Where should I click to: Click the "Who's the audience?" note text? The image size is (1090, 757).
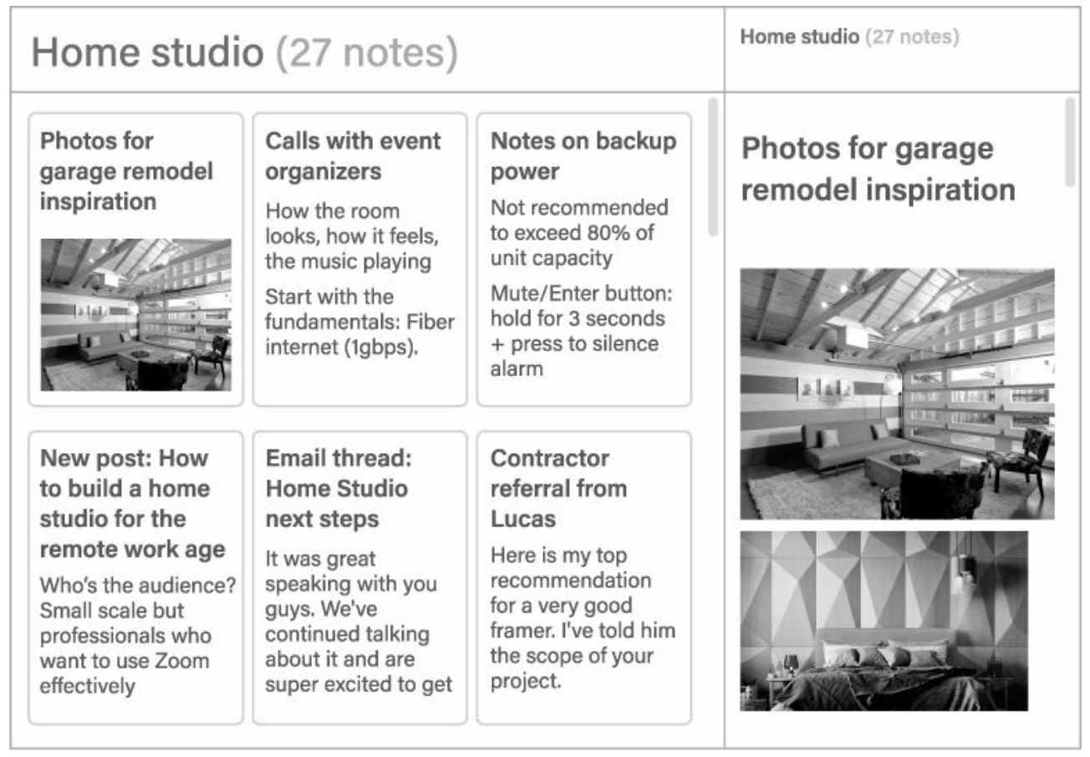(x=138, y=636)
